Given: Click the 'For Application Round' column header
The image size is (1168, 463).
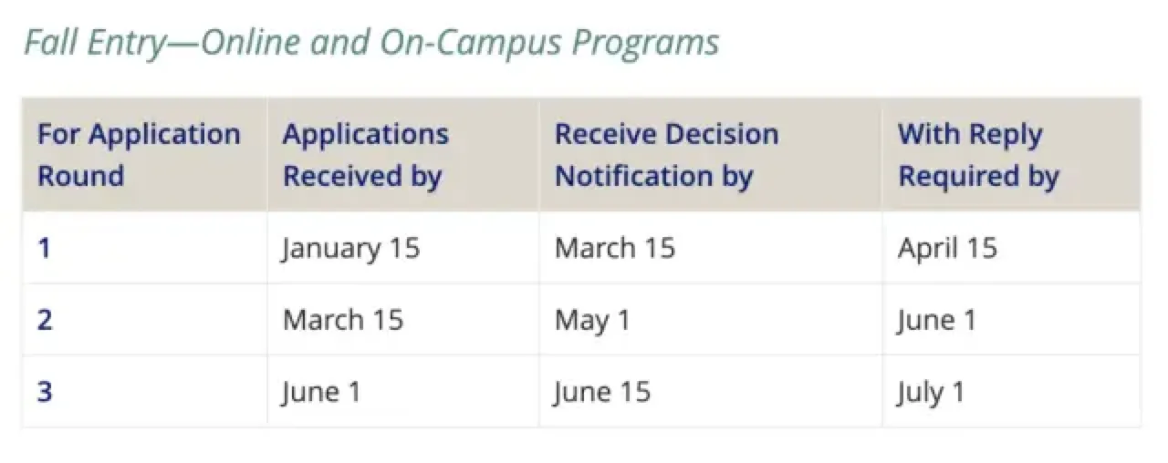Looking at the screenshot, I should (139, 154).
